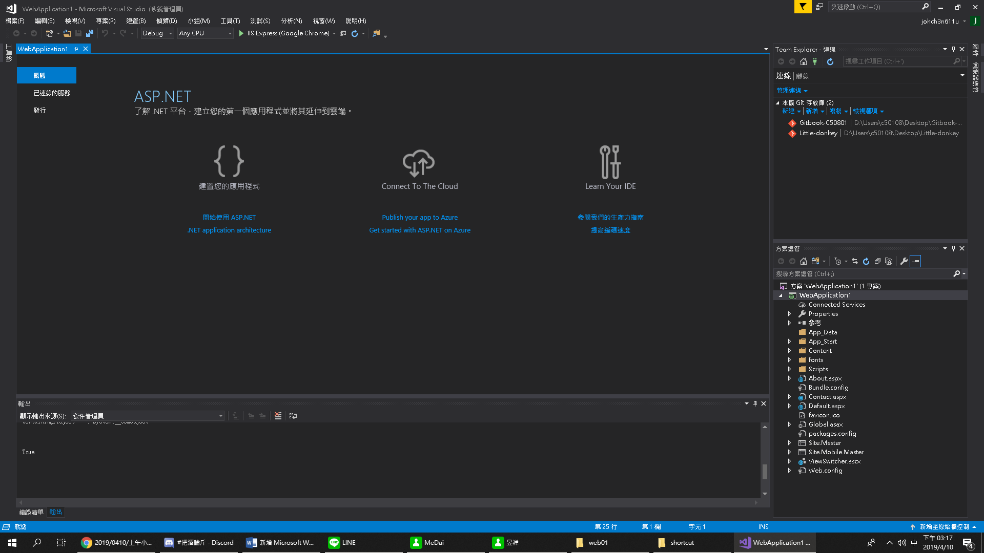Open the Any CPU platform dropdown
Screen dimensions: 984x553
(x=205, y=33)
